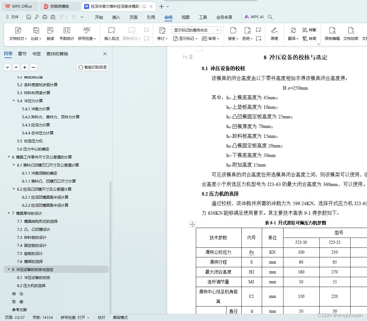Image resolution: width=367 pixels, height=321 pixels.
Task: Switch to 章节 navigation tab
Action: 22,54
